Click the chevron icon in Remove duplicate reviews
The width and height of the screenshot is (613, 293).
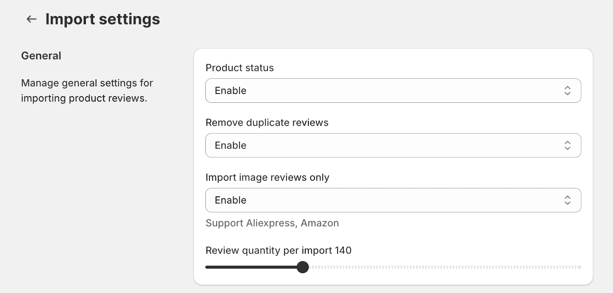point(567,145)
